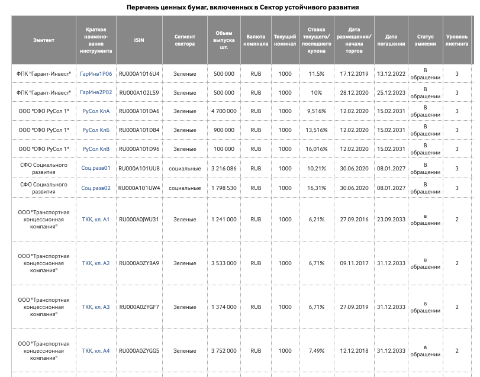Viewport: 480px width, 377px height.
Task: Click the placement date 09.11.2017
Action: pyautogui.click(x=354, y=263)
